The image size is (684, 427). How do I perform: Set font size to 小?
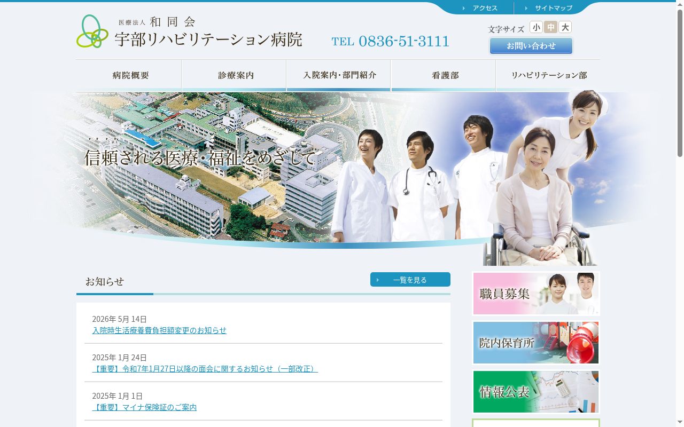tap(536, 27)
